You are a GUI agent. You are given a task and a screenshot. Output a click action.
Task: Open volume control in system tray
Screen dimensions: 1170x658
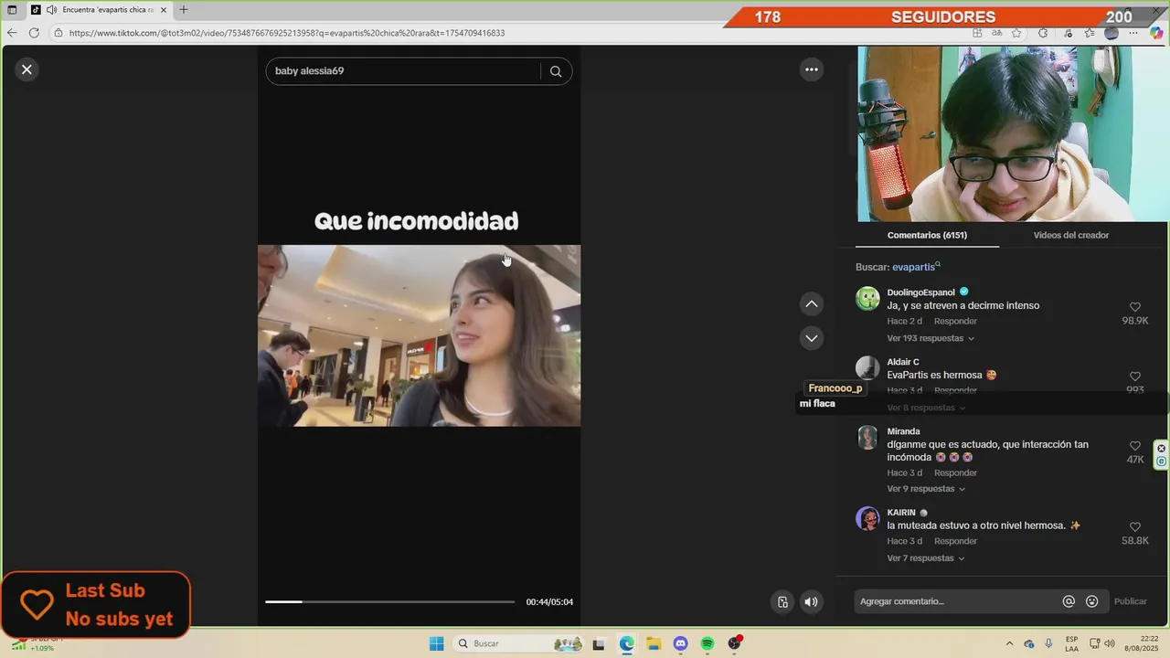(x=1110, y=643)
